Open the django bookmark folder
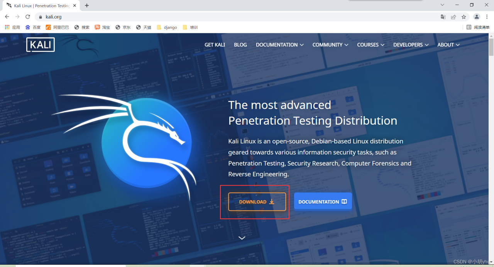The image size is (494, 267). tap(167, 27)
